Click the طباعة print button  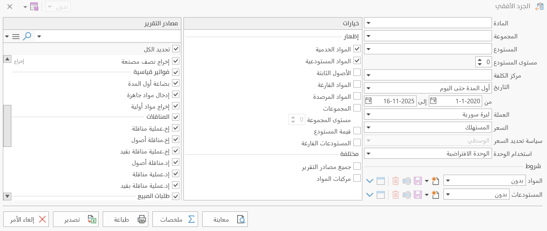pyautogui.click(x=126, y=219)
